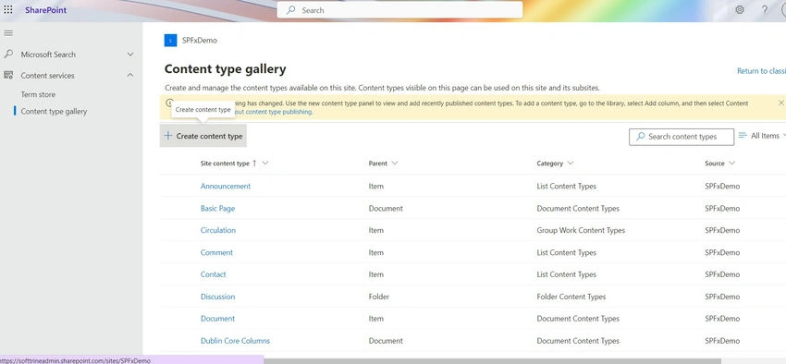Click SPFxDemo source in Announcement row
Screen dimensions: 786x364
pos(722,187)
